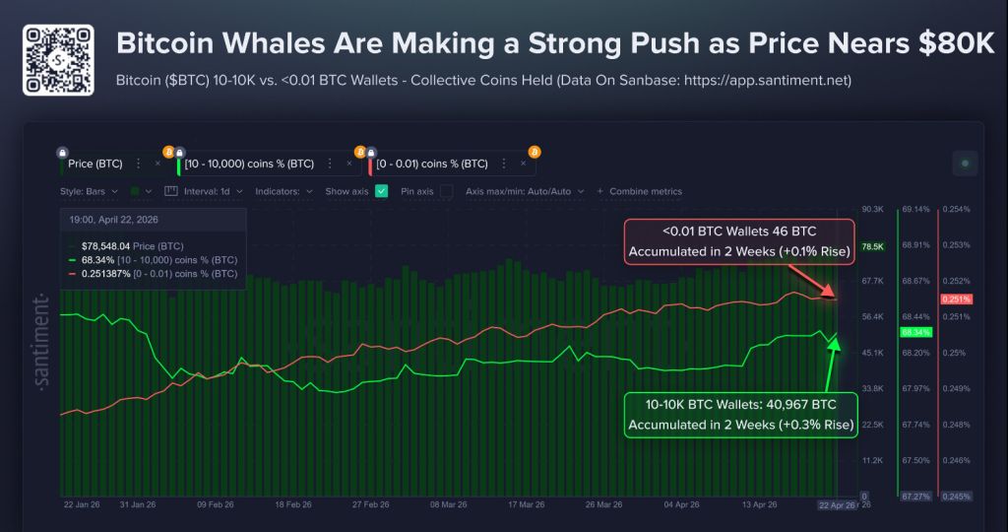This screenshot has width=1008, height=532.
Task: Open options menu for Price (BTC)
Action: coord(138,164)
